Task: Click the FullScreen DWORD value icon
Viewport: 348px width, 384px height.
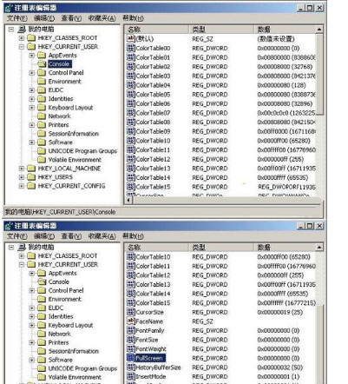Action: tap(131, 358)
